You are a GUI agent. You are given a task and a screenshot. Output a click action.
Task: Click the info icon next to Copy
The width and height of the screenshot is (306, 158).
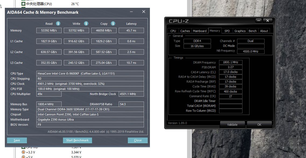pos(113,23)
